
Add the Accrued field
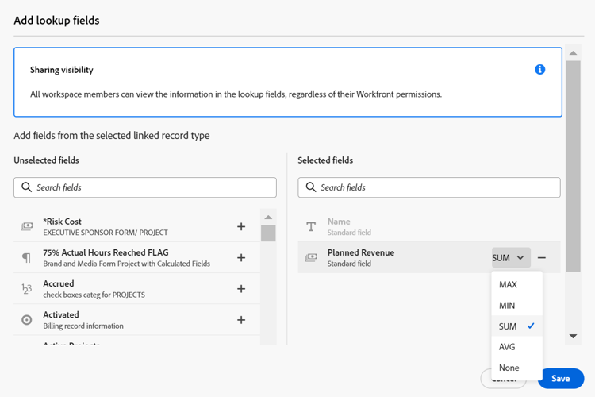pyautogui.click(x=241, y=289)
